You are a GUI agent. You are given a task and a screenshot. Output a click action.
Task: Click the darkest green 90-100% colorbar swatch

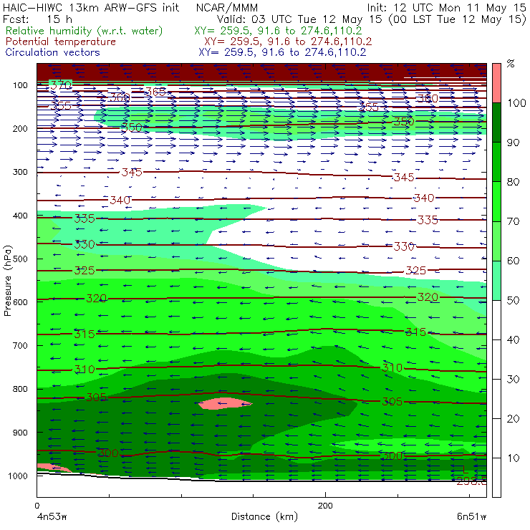pyautogui.click(x=496, y=122)
